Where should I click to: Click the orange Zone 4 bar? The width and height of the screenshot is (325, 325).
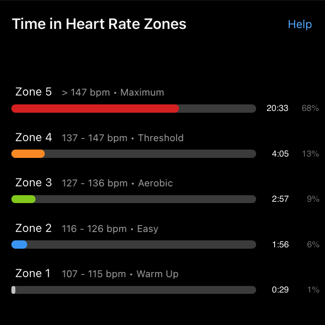coord(28,154)
